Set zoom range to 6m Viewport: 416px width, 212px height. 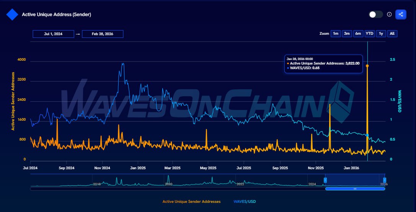358,34
